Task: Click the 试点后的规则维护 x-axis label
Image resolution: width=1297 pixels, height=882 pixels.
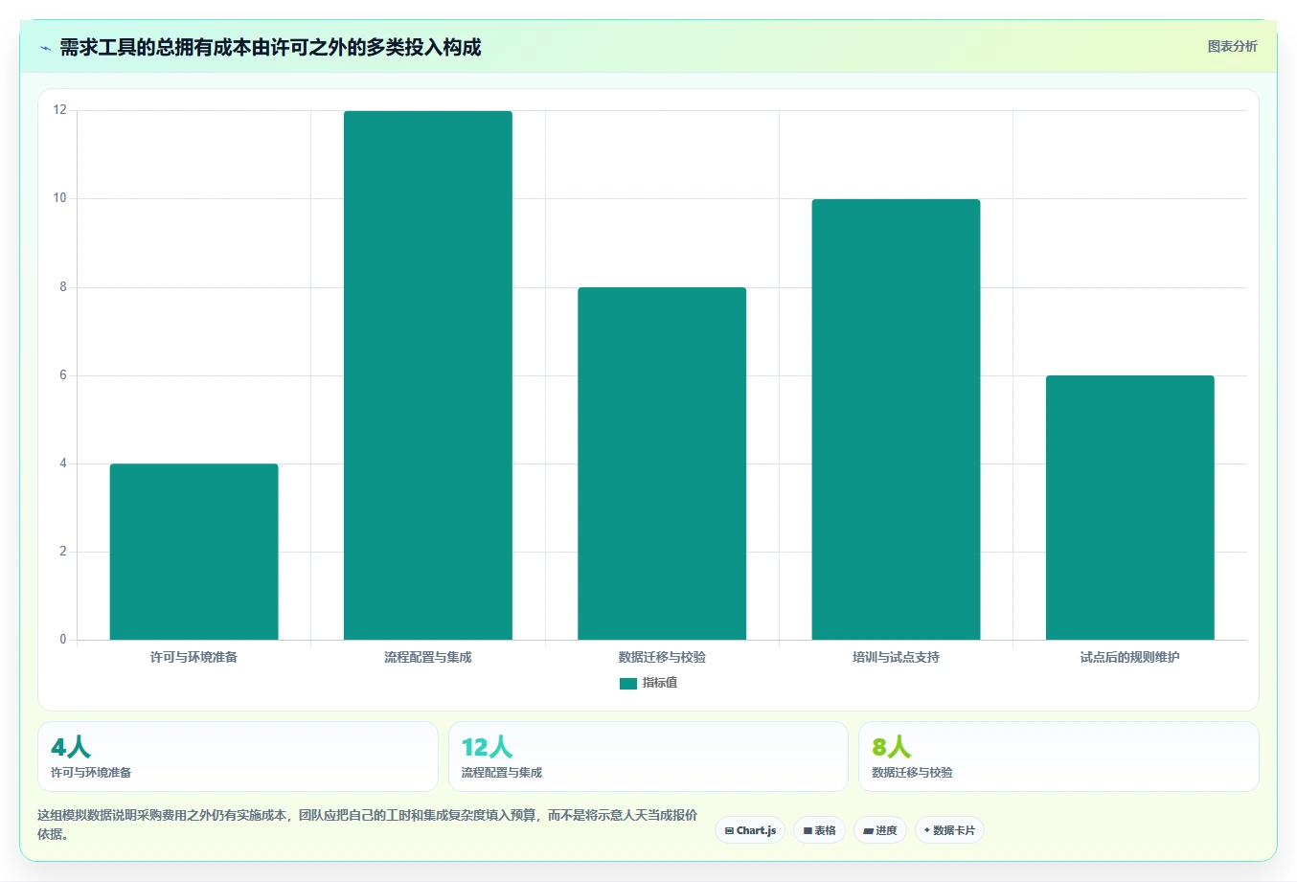Action: pyautogui.click(x=1130, y=657)
